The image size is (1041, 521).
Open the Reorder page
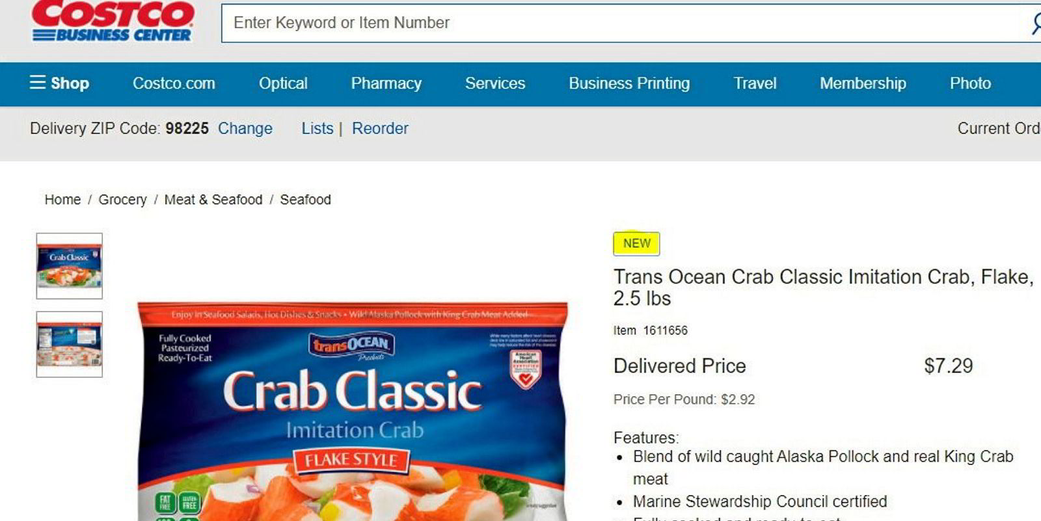380,129
